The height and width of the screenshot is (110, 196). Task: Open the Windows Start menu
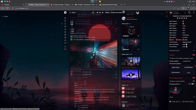[2, 2]
